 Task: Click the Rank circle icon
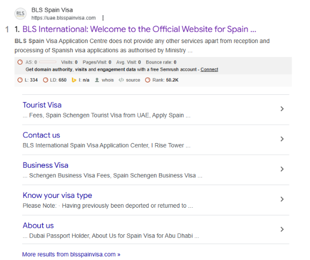click(x=148, y=80)
